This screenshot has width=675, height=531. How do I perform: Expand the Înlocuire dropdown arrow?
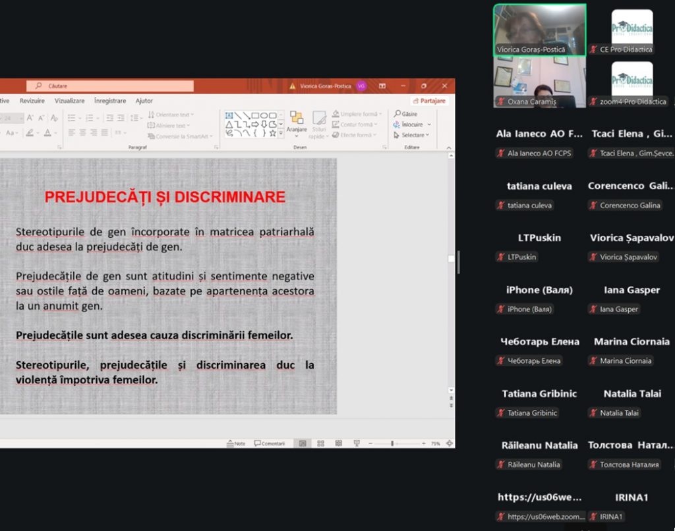click(429, 125)
